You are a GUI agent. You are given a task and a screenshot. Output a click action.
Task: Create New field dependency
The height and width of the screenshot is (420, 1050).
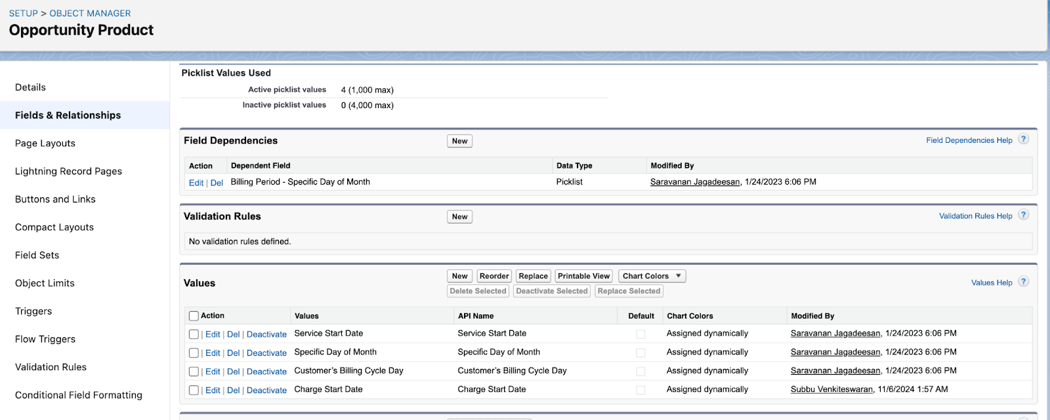tap(459, 141)
